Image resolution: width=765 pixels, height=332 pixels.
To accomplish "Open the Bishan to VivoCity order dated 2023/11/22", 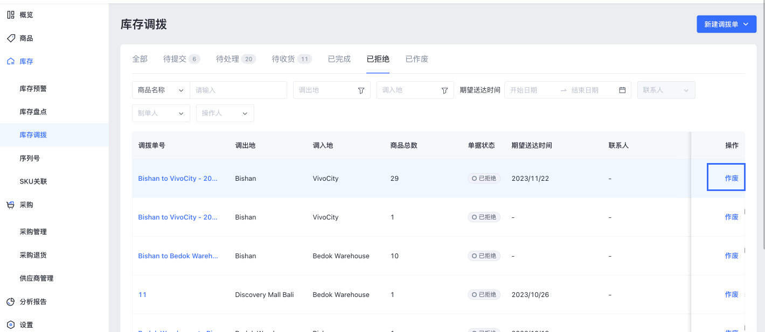I will [178, 179].
